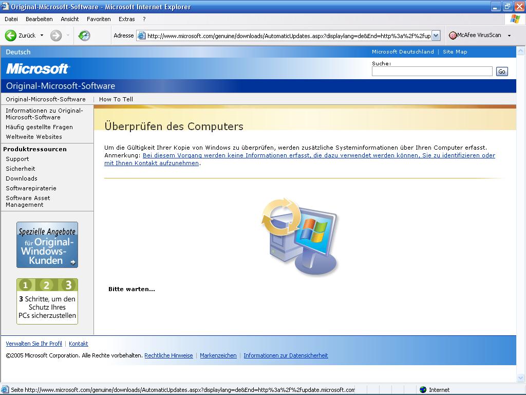Screen dimensions: 526x395
Task: Click the Original-Microsoft-Software blue banner title
Action: click(61, 86)
